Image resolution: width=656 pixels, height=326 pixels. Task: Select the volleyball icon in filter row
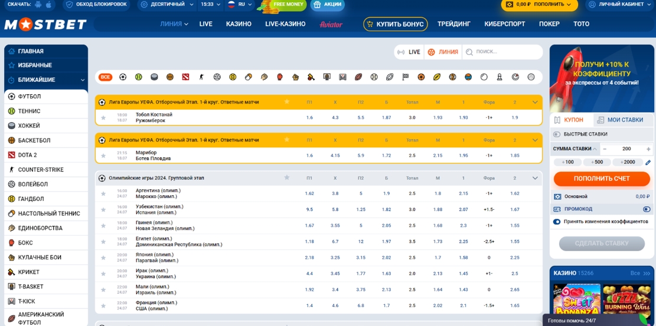pos(217,77)
